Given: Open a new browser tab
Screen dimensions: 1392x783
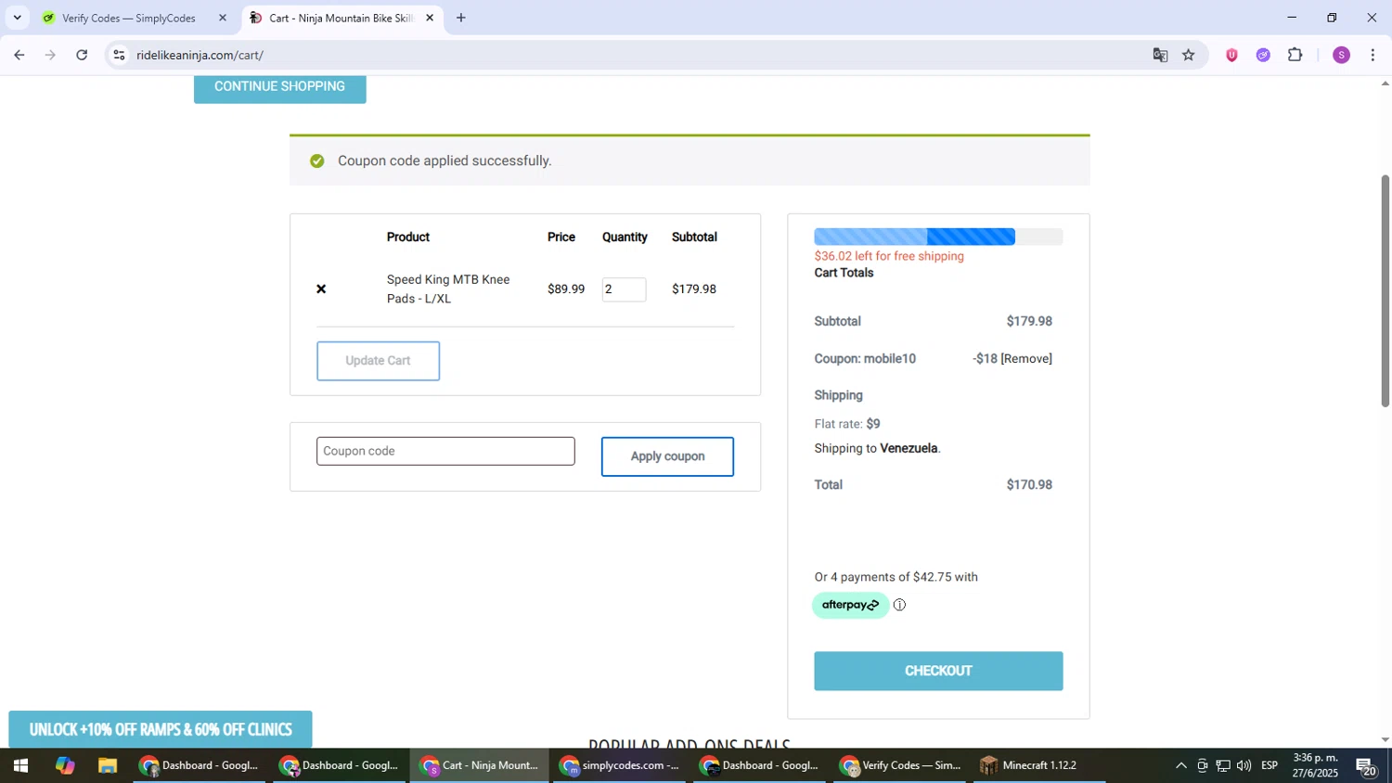Looking at the screenshot, I should tap(461, 18).
